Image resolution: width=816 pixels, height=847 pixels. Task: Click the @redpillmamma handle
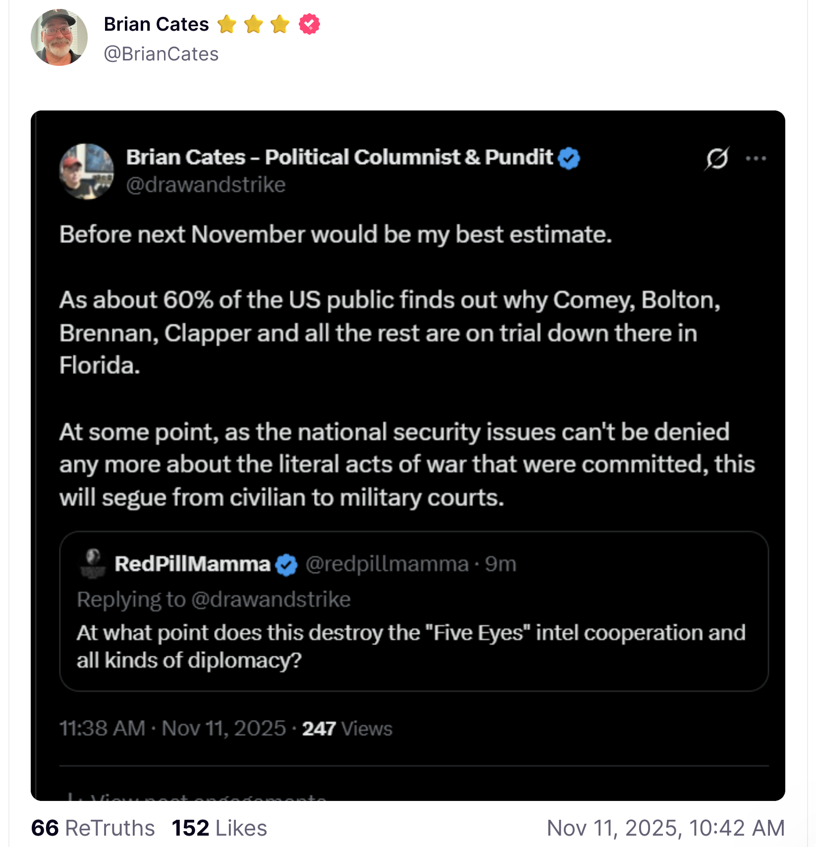tap(387, 564)
